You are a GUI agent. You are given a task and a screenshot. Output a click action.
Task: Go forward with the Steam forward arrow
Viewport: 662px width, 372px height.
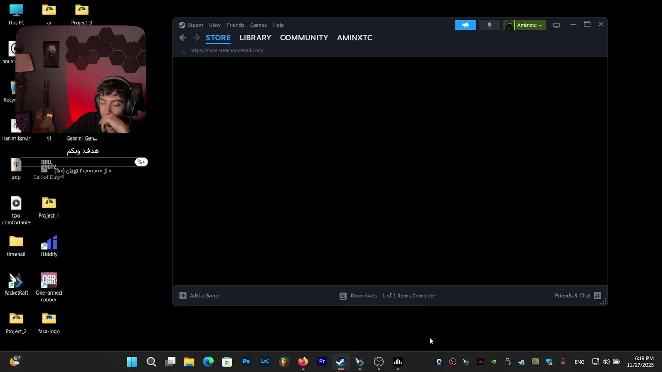point(196,38)
